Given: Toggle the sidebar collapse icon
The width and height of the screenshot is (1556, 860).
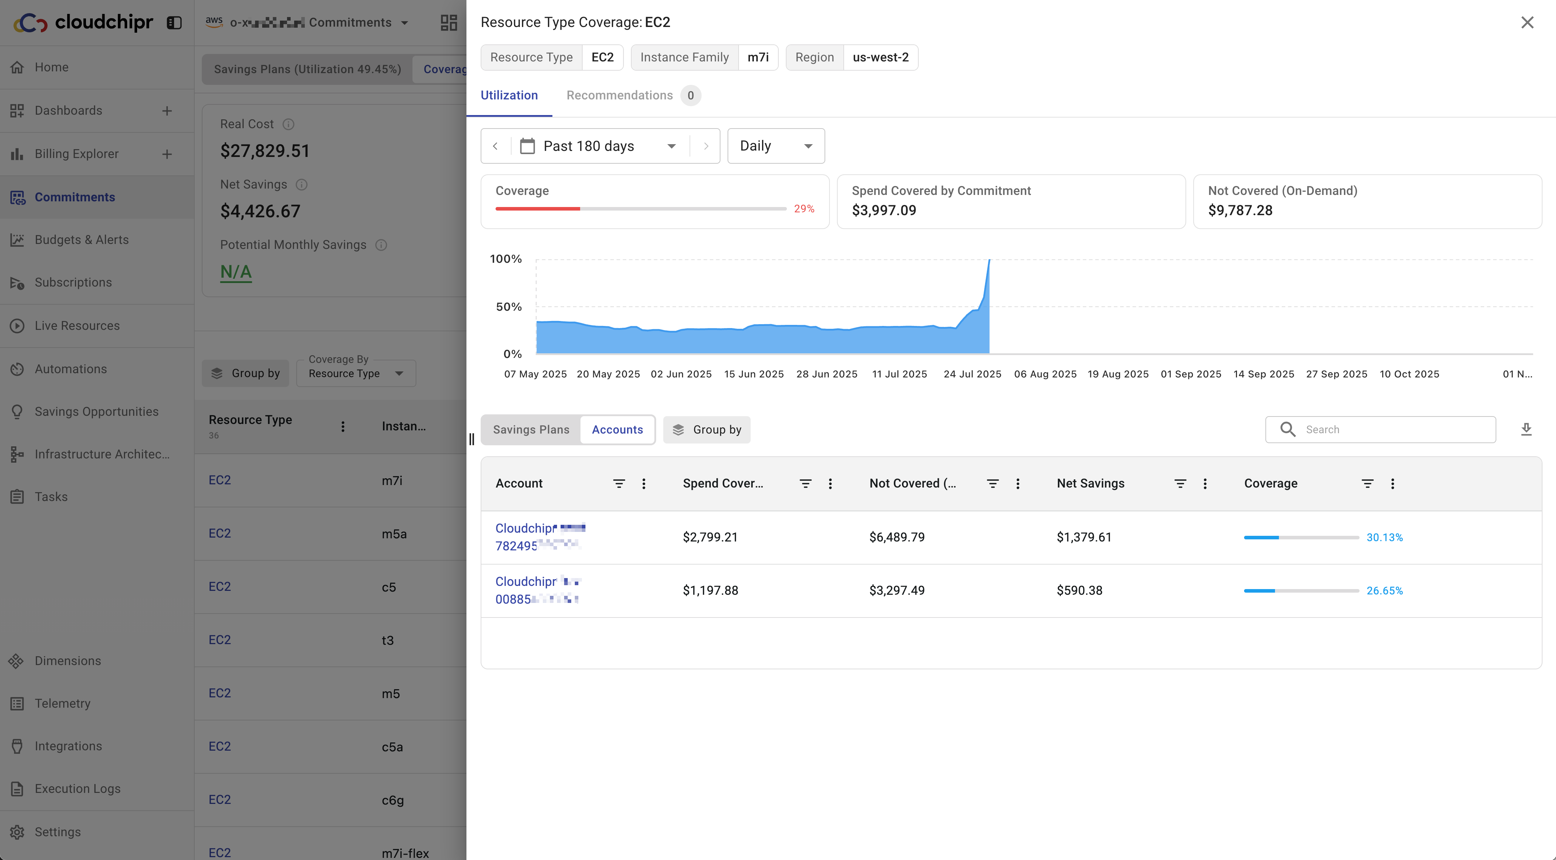Looking at the screenshot, I should pos(174,23).
